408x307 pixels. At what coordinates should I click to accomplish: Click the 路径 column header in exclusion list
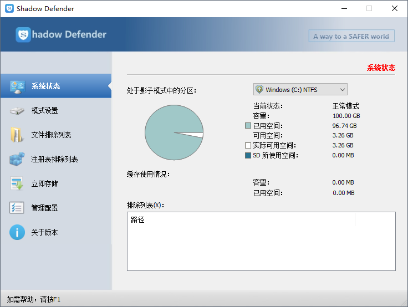(241, 219)
